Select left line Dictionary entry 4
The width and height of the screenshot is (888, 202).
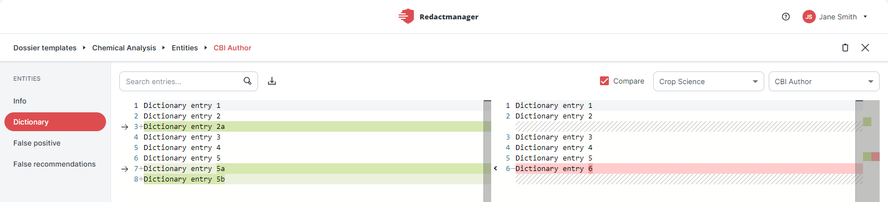[182, 148]
